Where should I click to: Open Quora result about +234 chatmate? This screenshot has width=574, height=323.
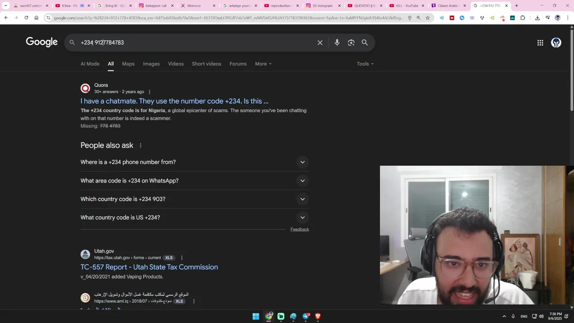(x=174, y=101)
